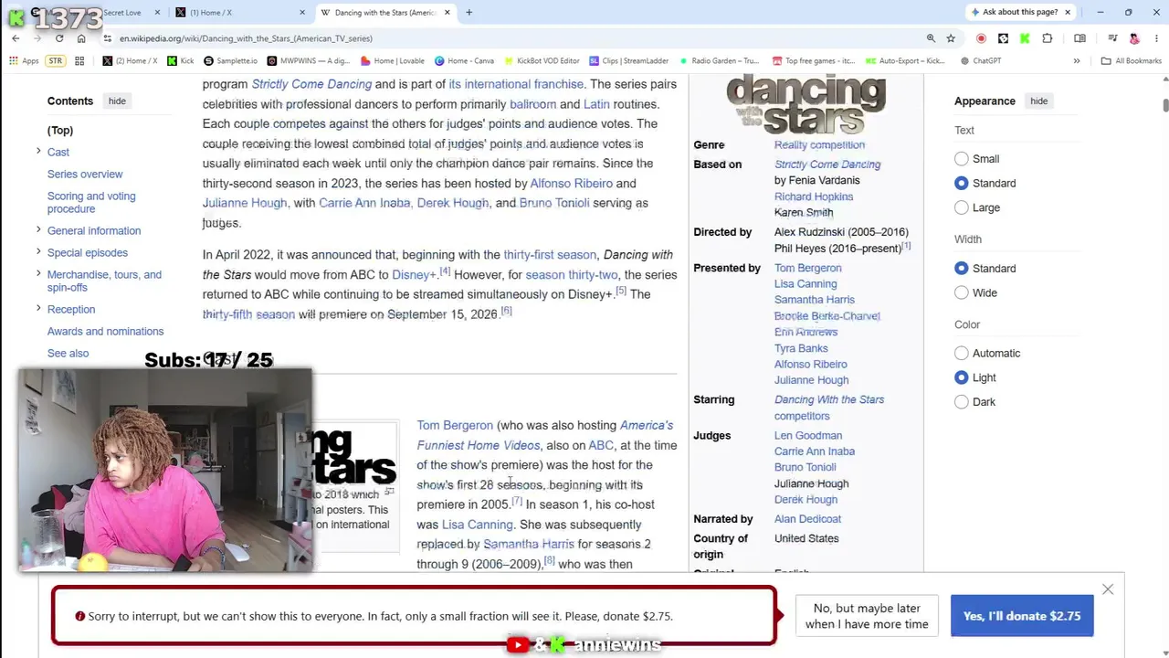Click 'No, but maybe later' button
1169x658 pixels.
867,616
